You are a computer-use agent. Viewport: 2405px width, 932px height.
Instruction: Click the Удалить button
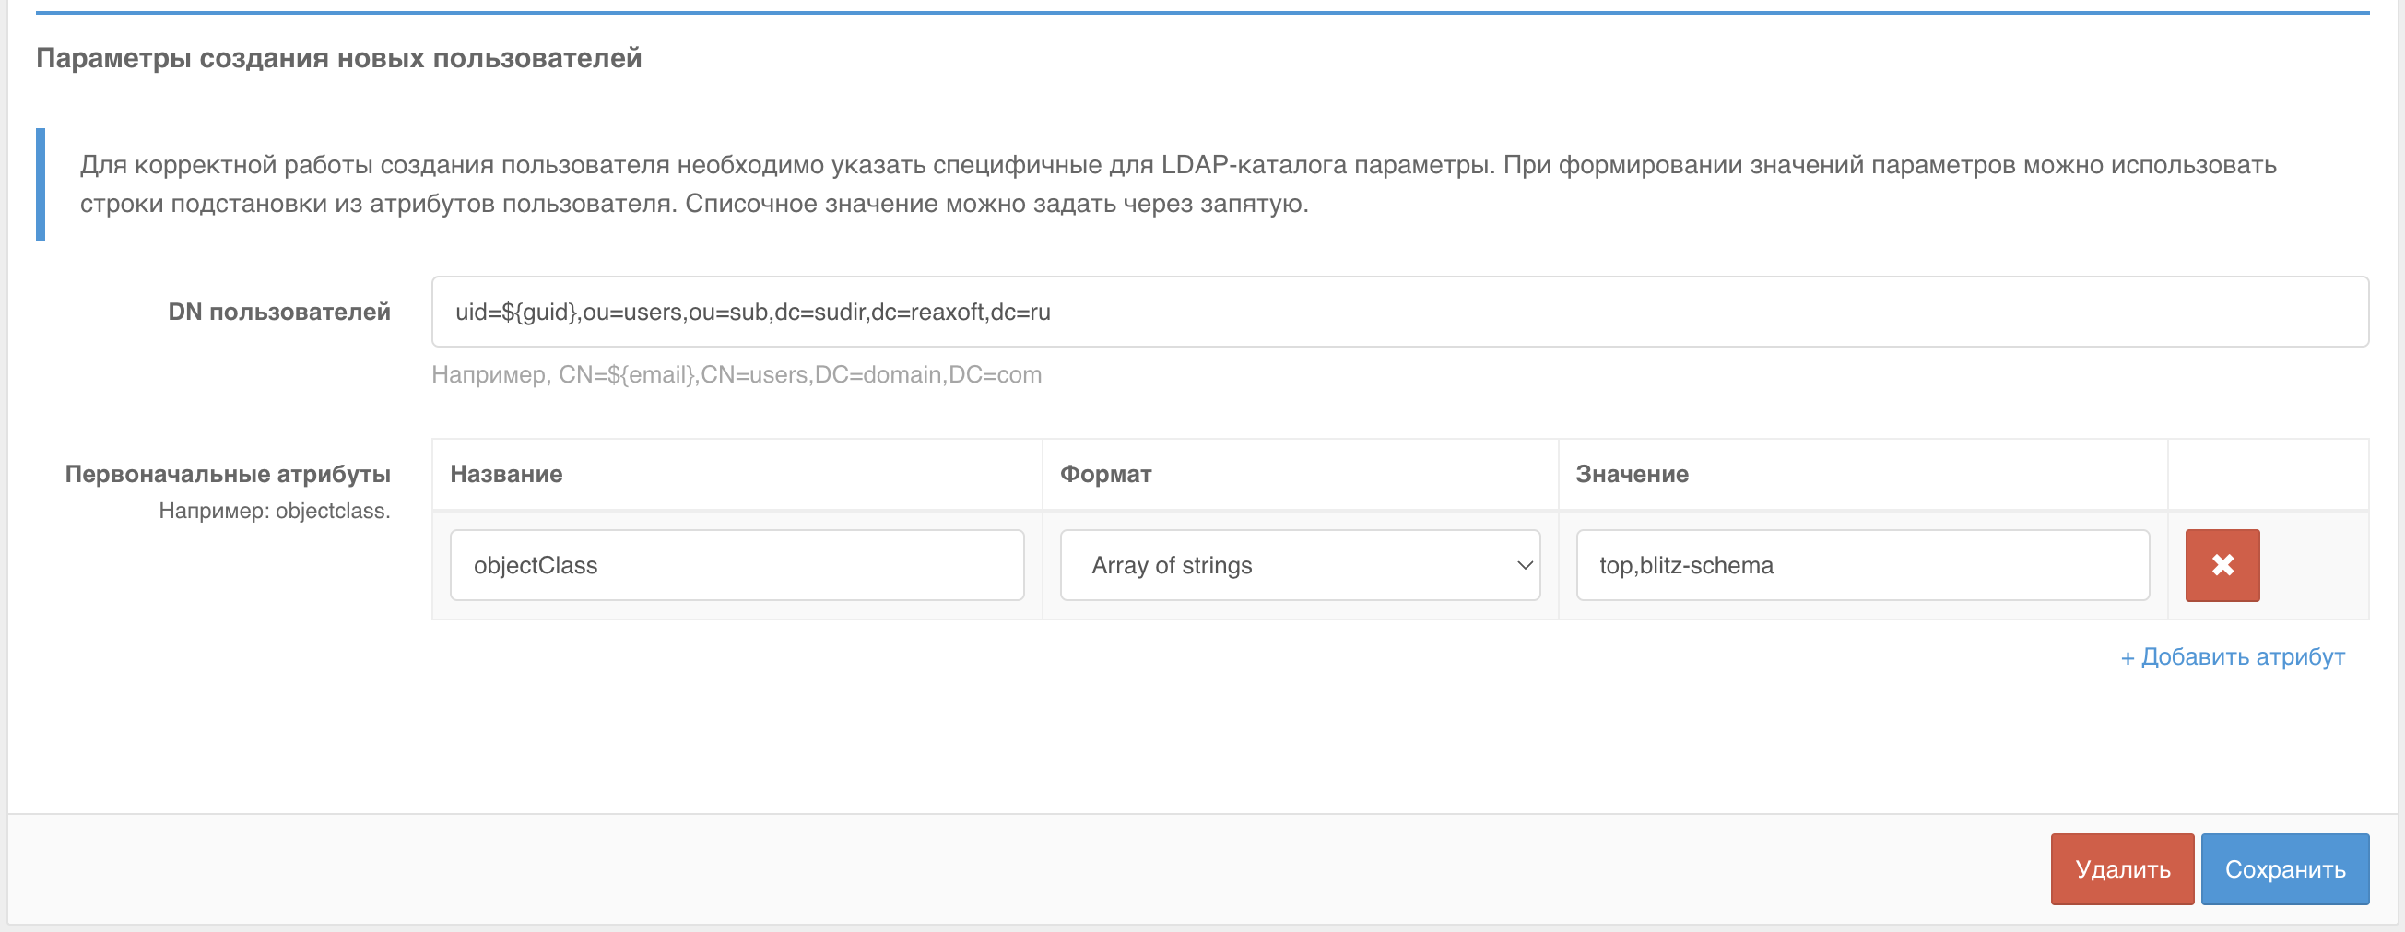click(x=2121, y=868)
